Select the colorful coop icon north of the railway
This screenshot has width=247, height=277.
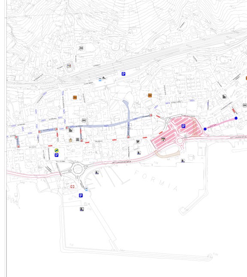coord(69,66)
